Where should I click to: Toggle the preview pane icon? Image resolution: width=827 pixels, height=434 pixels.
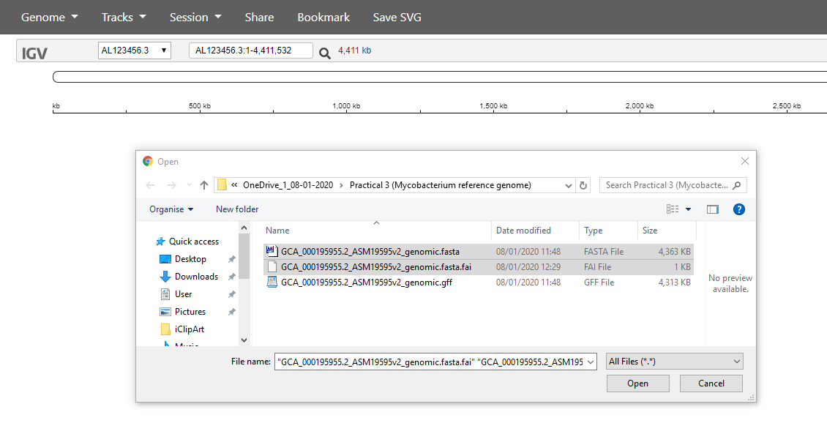pyautogui.click(x=712, y=209)
